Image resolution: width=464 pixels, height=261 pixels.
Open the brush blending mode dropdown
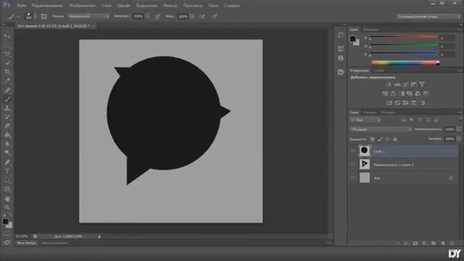point(88,16)
